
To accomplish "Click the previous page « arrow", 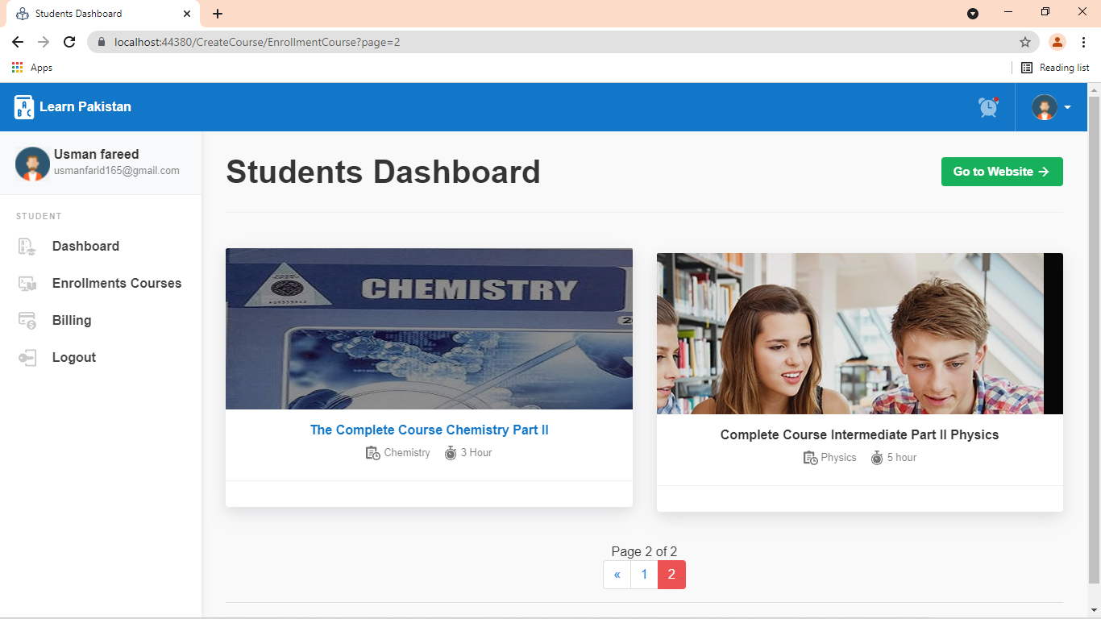I will point(617,575).
